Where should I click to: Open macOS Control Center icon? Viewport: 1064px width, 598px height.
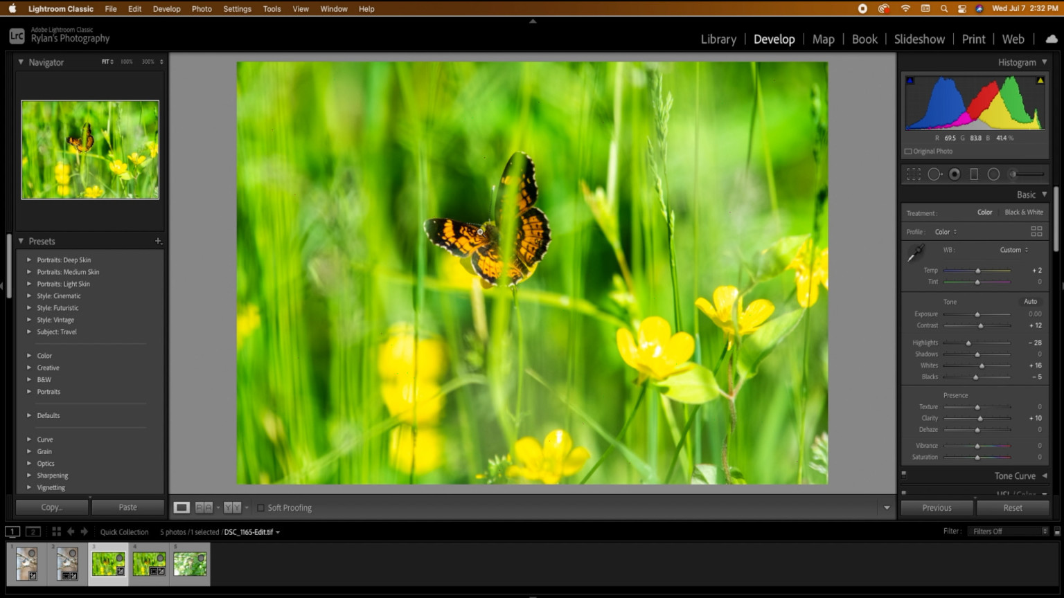click(962, 9)
